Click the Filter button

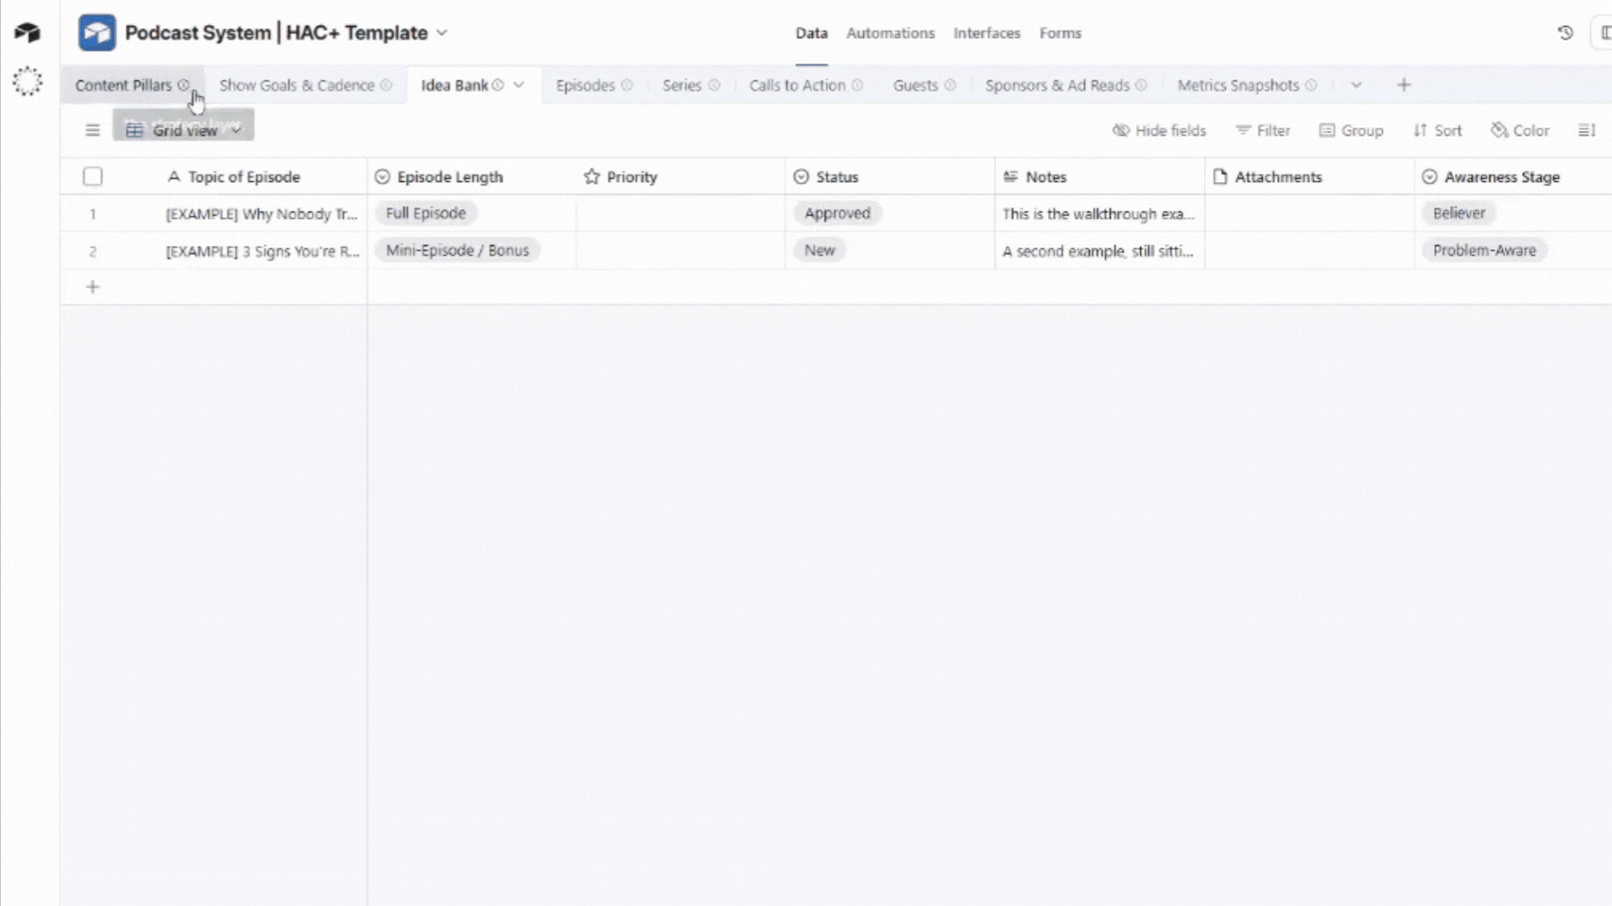1262,130
